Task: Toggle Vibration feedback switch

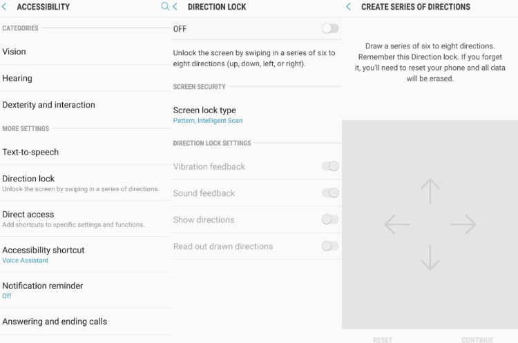Action: pos(330,166)
